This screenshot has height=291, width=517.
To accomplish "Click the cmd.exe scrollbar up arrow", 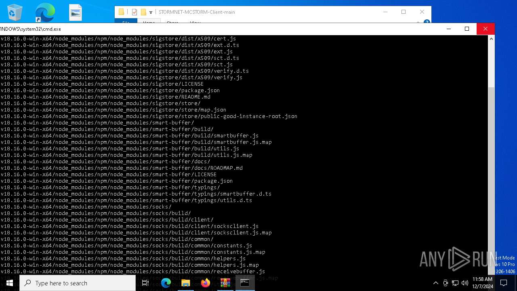I will [x=491, y=39].
